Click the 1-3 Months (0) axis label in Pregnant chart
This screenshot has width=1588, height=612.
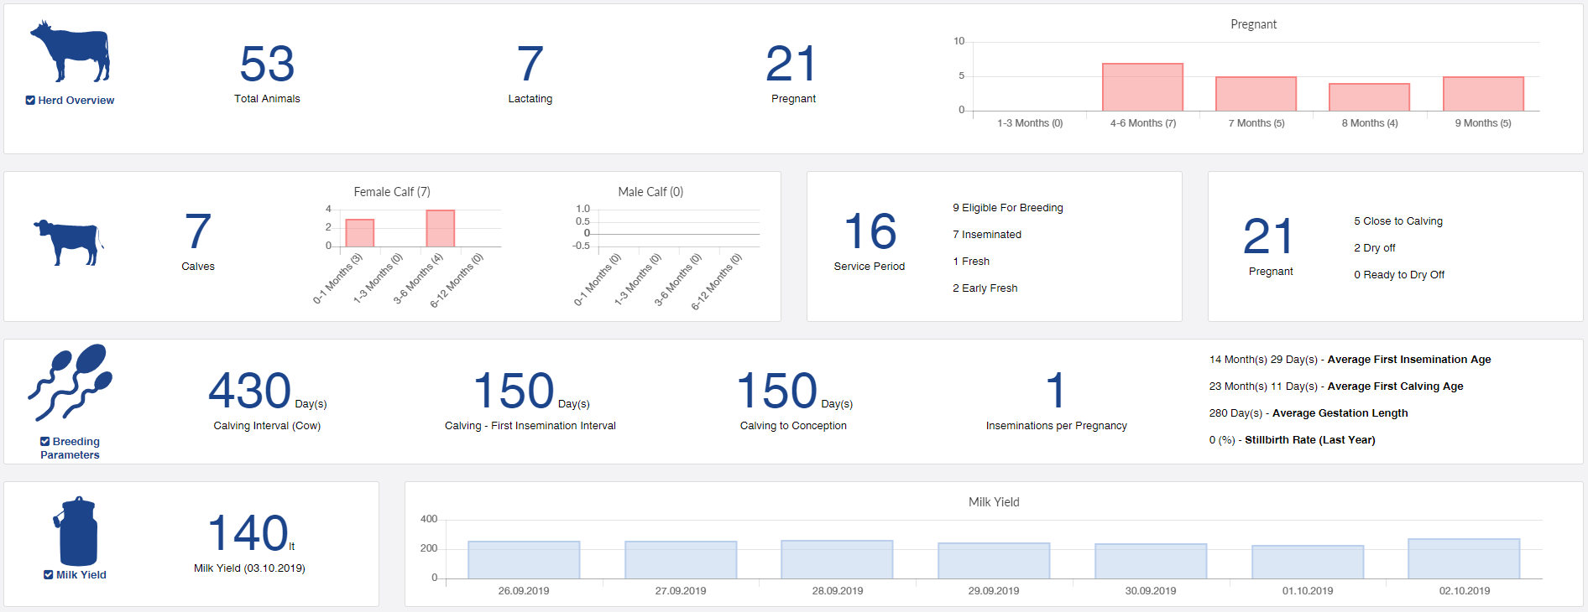tap(1030, 123)
